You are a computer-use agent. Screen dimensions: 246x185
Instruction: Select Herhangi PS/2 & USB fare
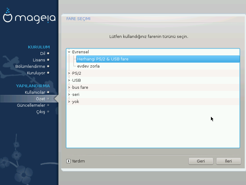pyautogui.click(x=103, y=59)
